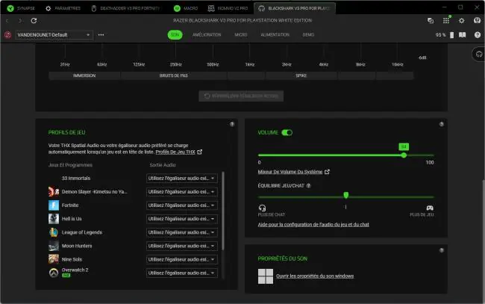Viewport: 485px width, 304px height.
Task: Open the settings gear in top right
Action: point(461,20)
